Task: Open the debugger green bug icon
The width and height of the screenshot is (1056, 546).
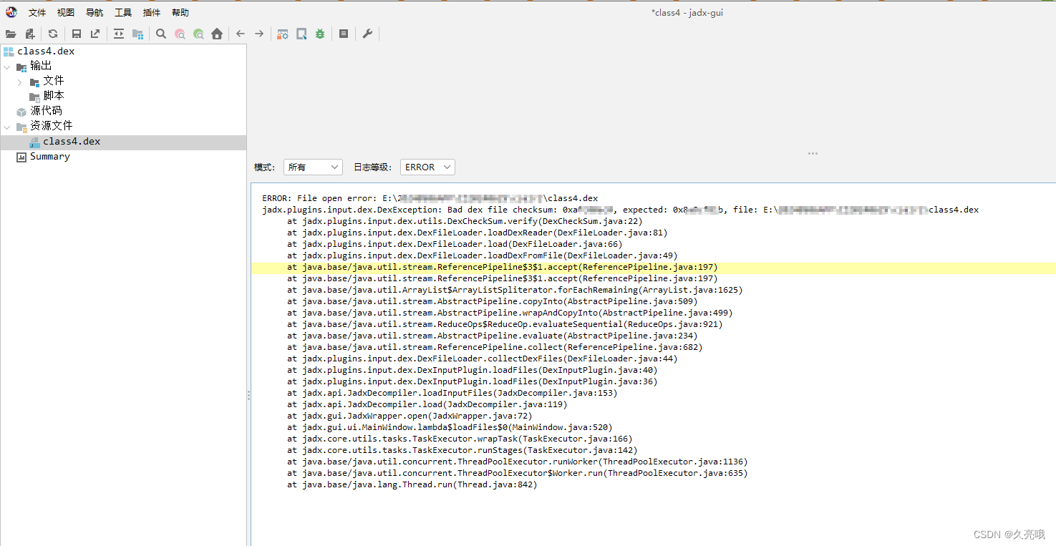Action: pos(320,34)
